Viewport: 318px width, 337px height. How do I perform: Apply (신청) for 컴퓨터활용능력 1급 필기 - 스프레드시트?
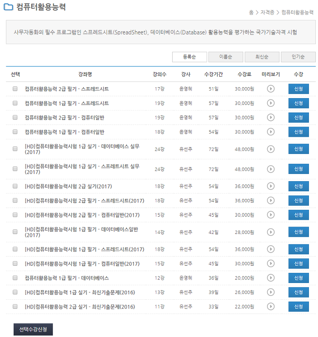(298, 103)
